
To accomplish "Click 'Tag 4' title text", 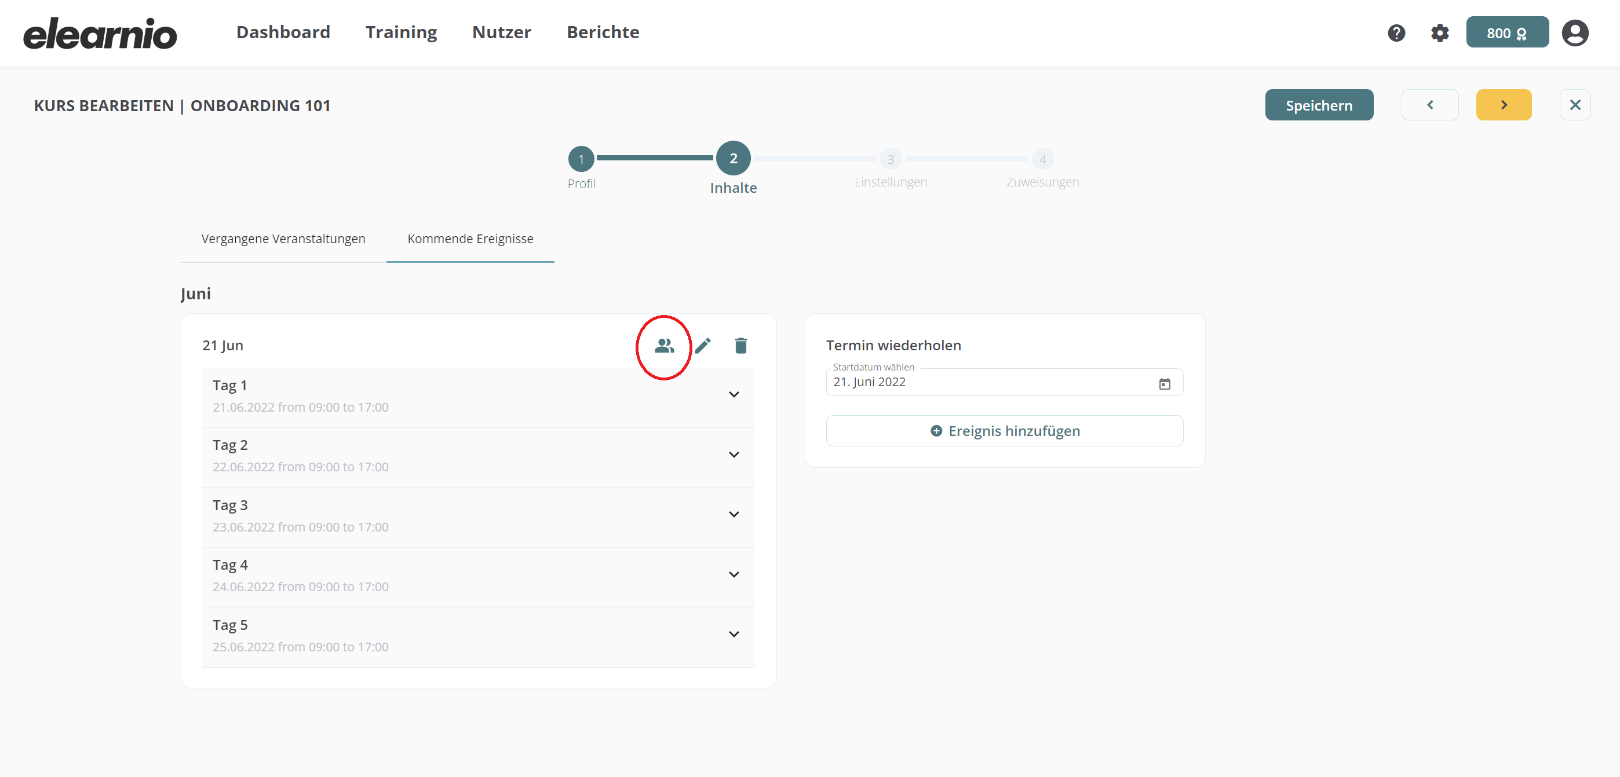I will tap(230, 565).
